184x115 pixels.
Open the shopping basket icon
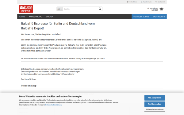tap(162, 9)
